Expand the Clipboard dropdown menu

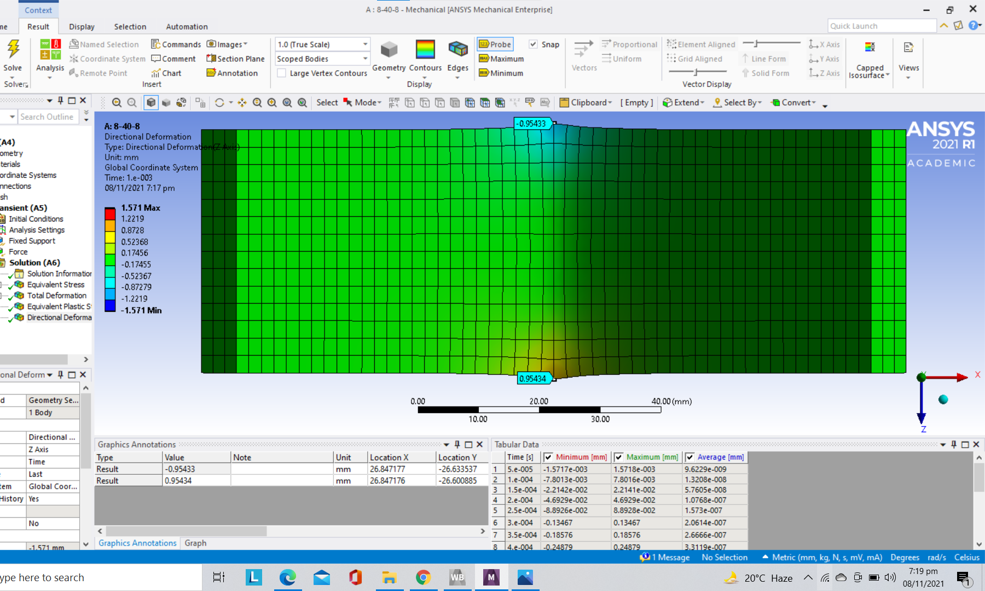(x=586, y=102)
